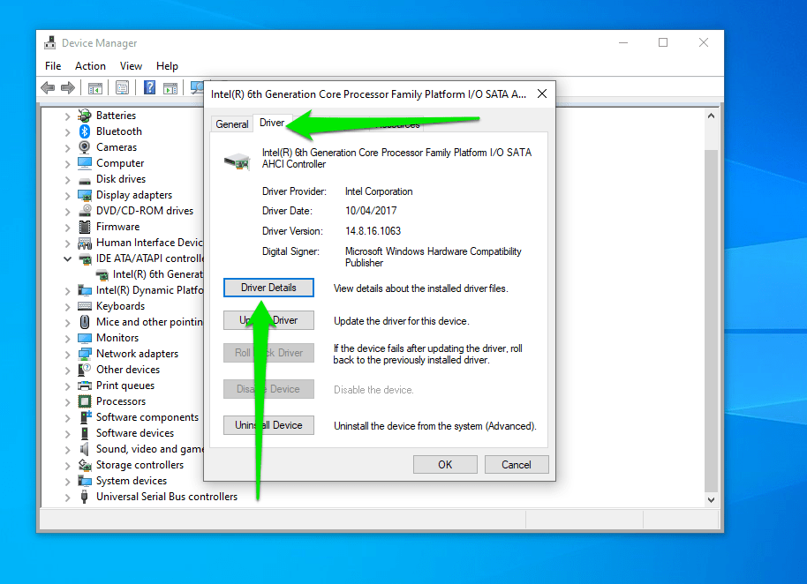The image size is (807, 584).
Task: Open the File menu
Action: point(53,66)
